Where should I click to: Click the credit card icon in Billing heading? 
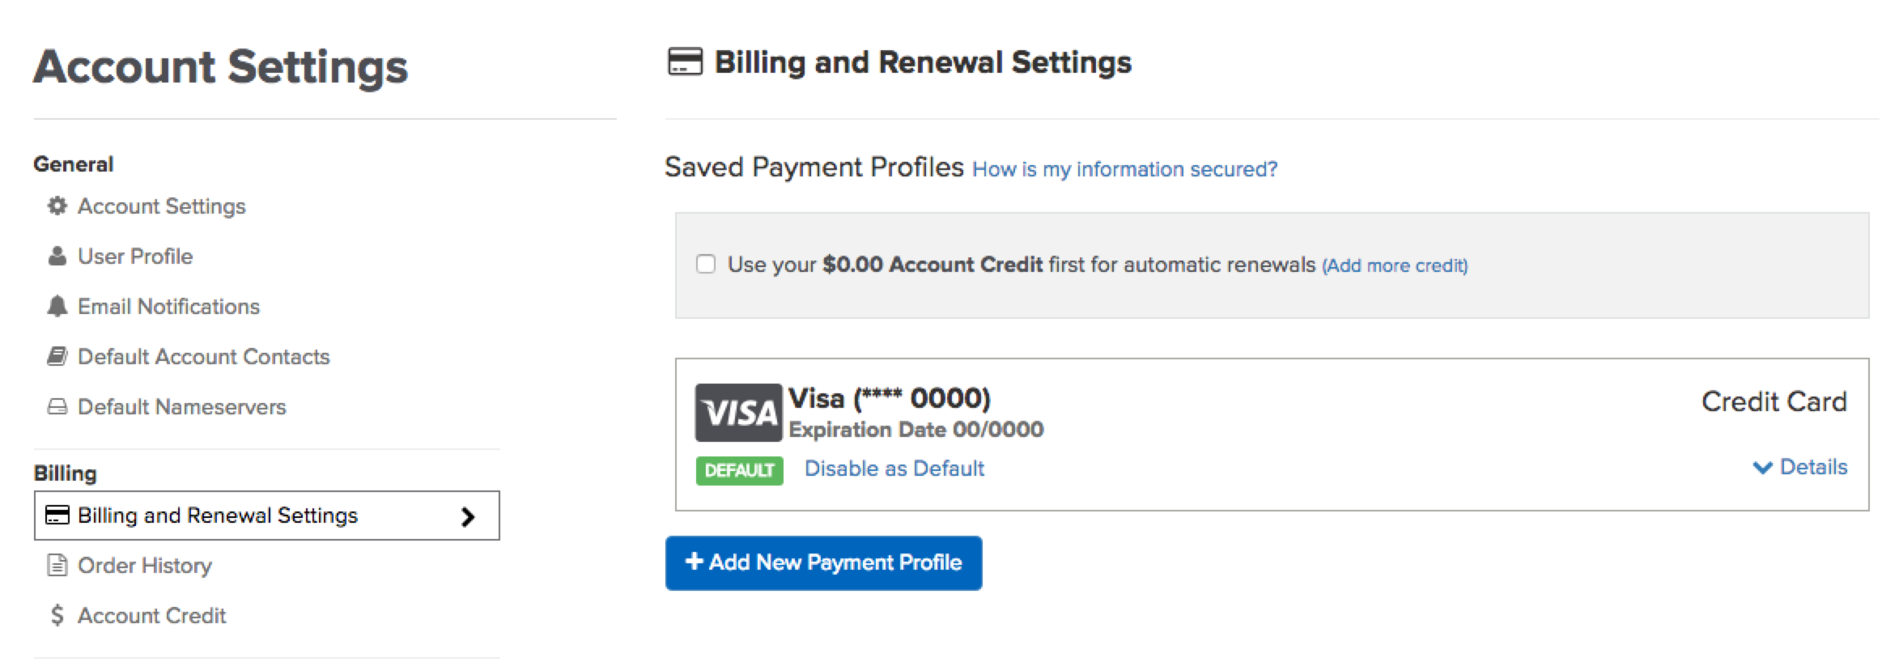pos(685,62)
